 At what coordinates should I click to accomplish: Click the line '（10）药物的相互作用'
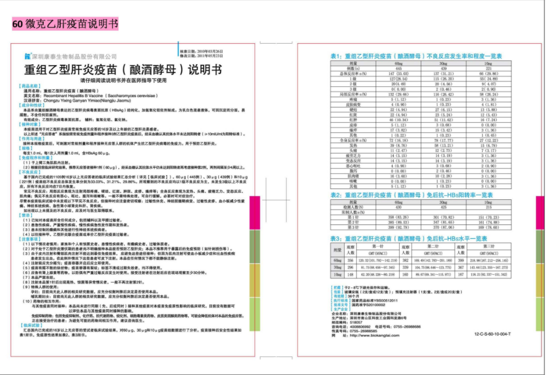[43, 302]
